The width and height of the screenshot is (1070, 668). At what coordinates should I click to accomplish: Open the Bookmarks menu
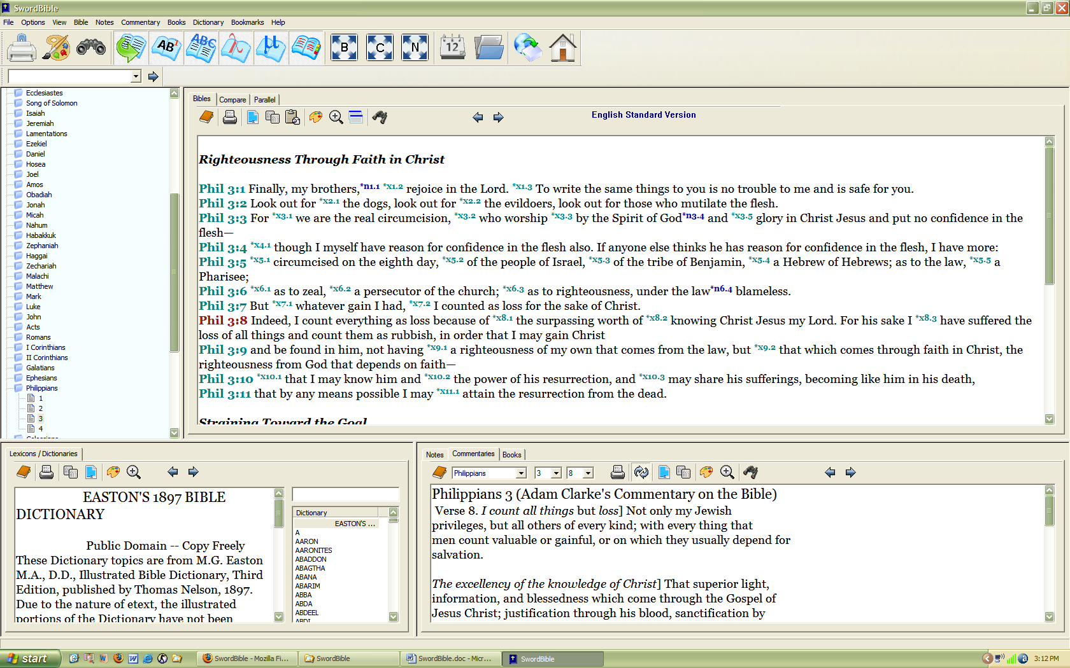[247, 22]
